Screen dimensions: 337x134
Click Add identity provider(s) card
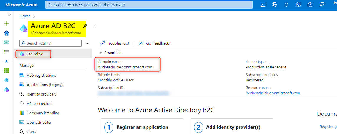tap(232, 126)
